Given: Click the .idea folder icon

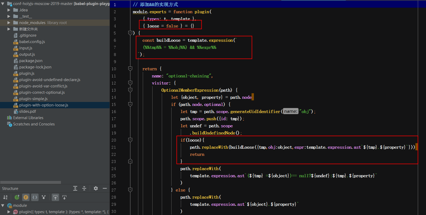Looking at the screenshot, I should point(16,10).
